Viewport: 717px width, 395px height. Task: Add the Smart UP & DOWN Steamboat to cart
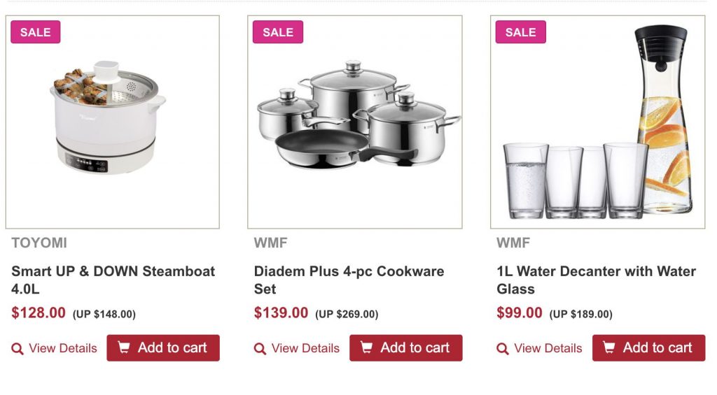click(x=163, y=347)
